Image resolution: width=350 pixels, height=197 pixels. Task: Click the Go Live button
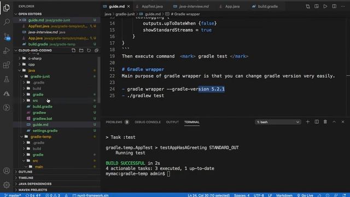click(305, 195)
